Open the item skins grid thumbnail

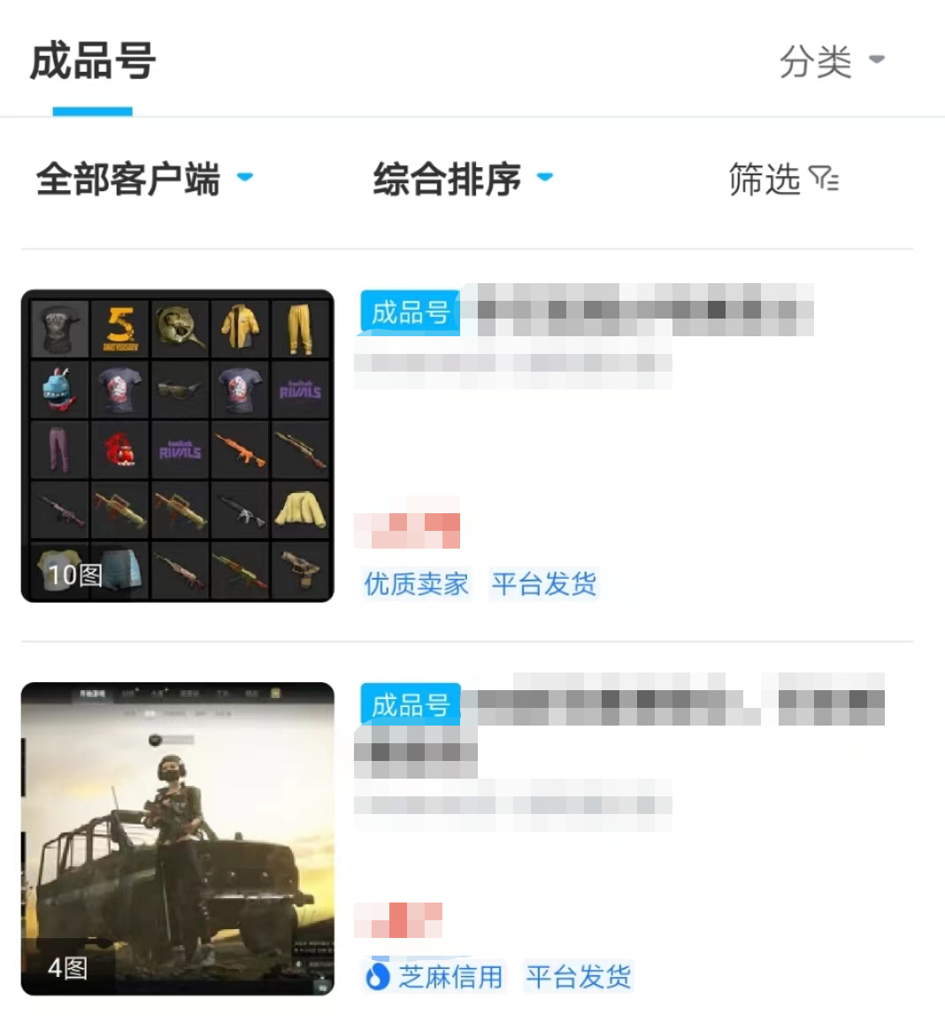click(x=177, y=446)
